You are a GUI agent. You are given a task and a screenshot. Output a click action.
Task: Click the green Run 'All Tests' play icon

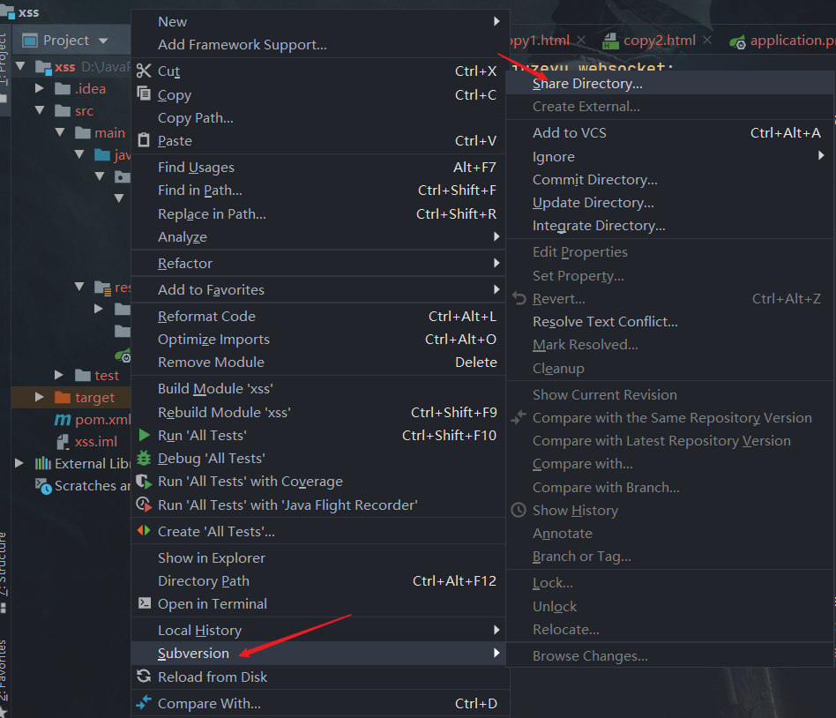(144, 435)
